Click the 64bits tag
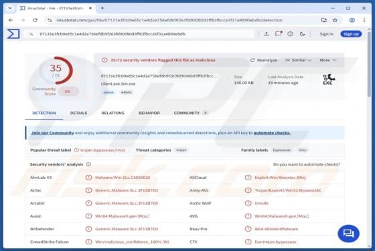The width and height of the screenshot is (375, 251). click(x=127, y=92)
